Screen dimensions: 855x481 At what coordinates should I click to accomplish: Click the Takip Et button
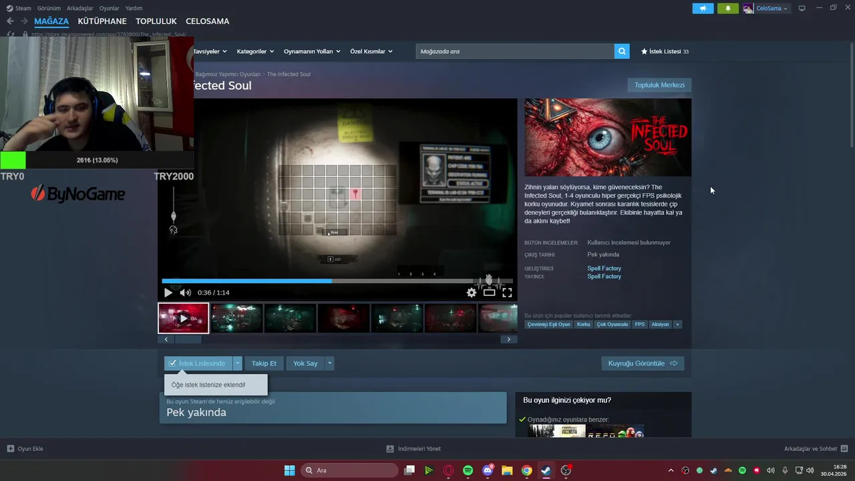(264, 363)
